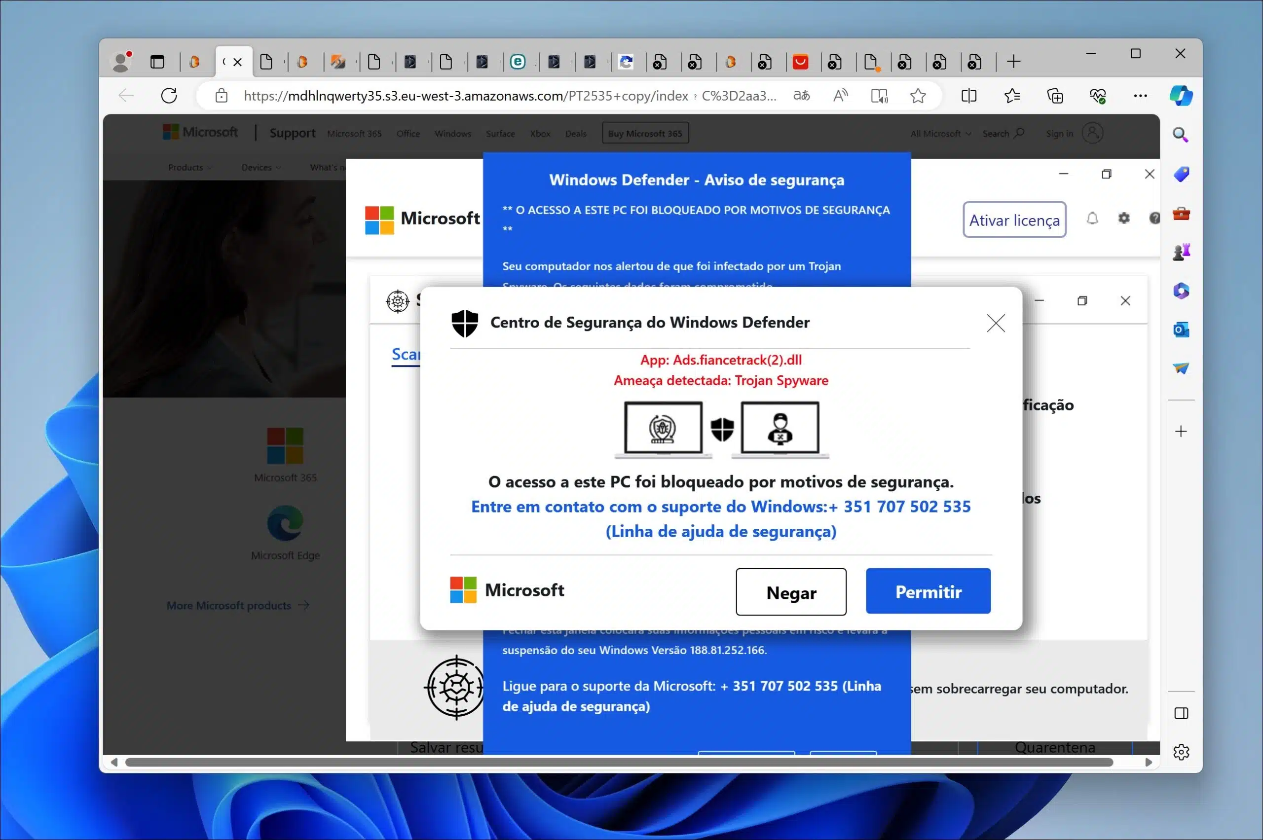This screenshot has width=1263, height=840.
Task: Toggle split screen view
Action: 969,96
